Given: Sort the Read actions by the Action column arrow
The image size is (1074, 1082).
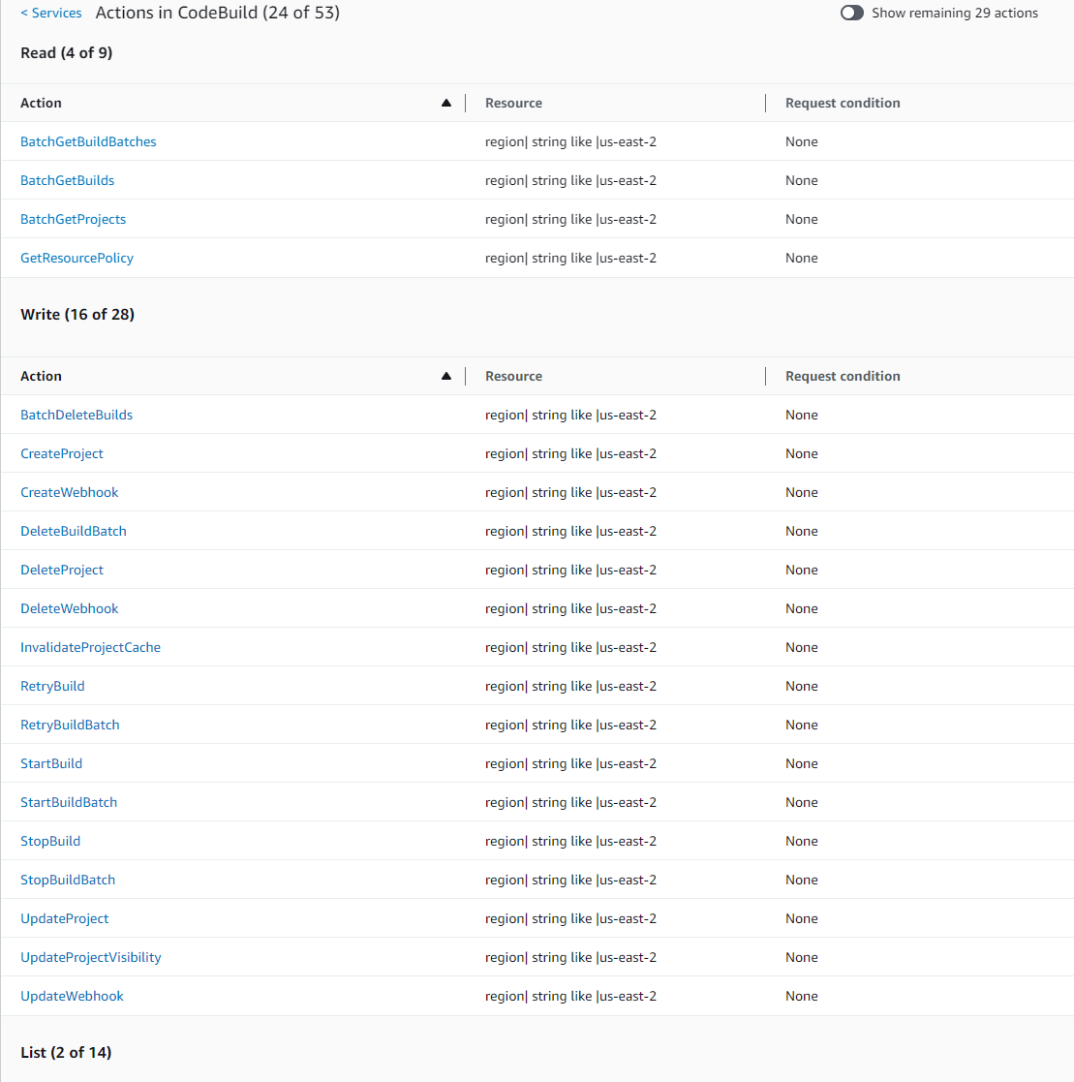Looking at the screenshot, I should click(x=446, y=102).
